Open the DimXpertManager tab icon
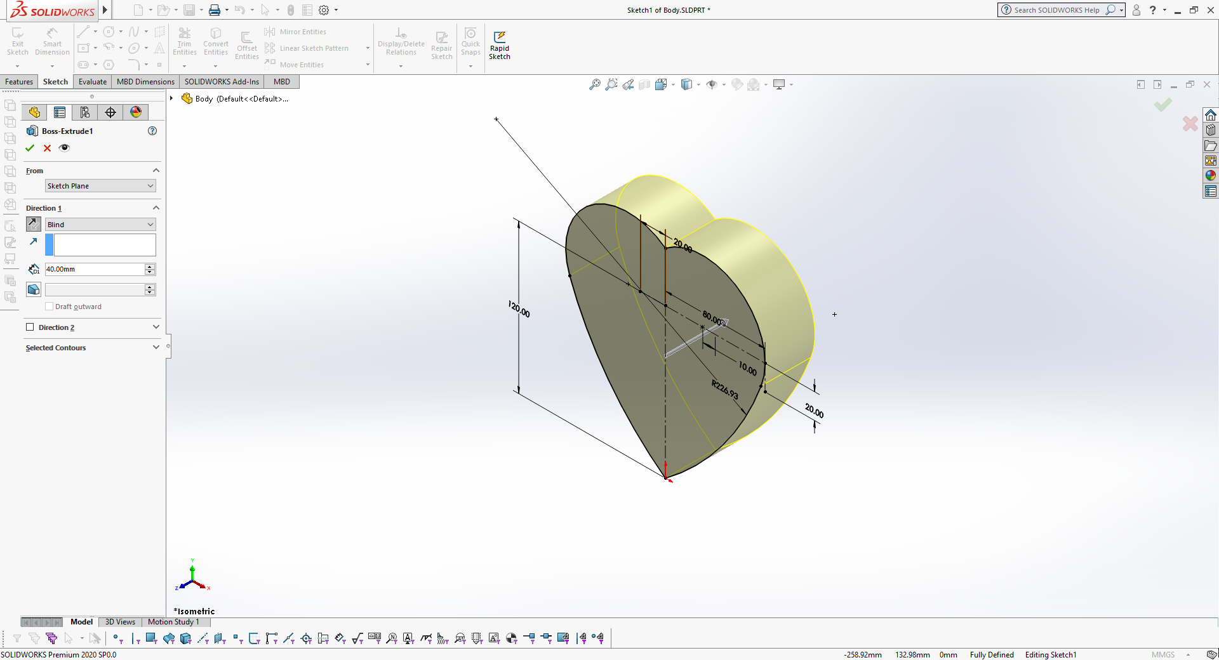This screenshot has height=660, width=1219. pyautogui.click(x=110, y=112)
